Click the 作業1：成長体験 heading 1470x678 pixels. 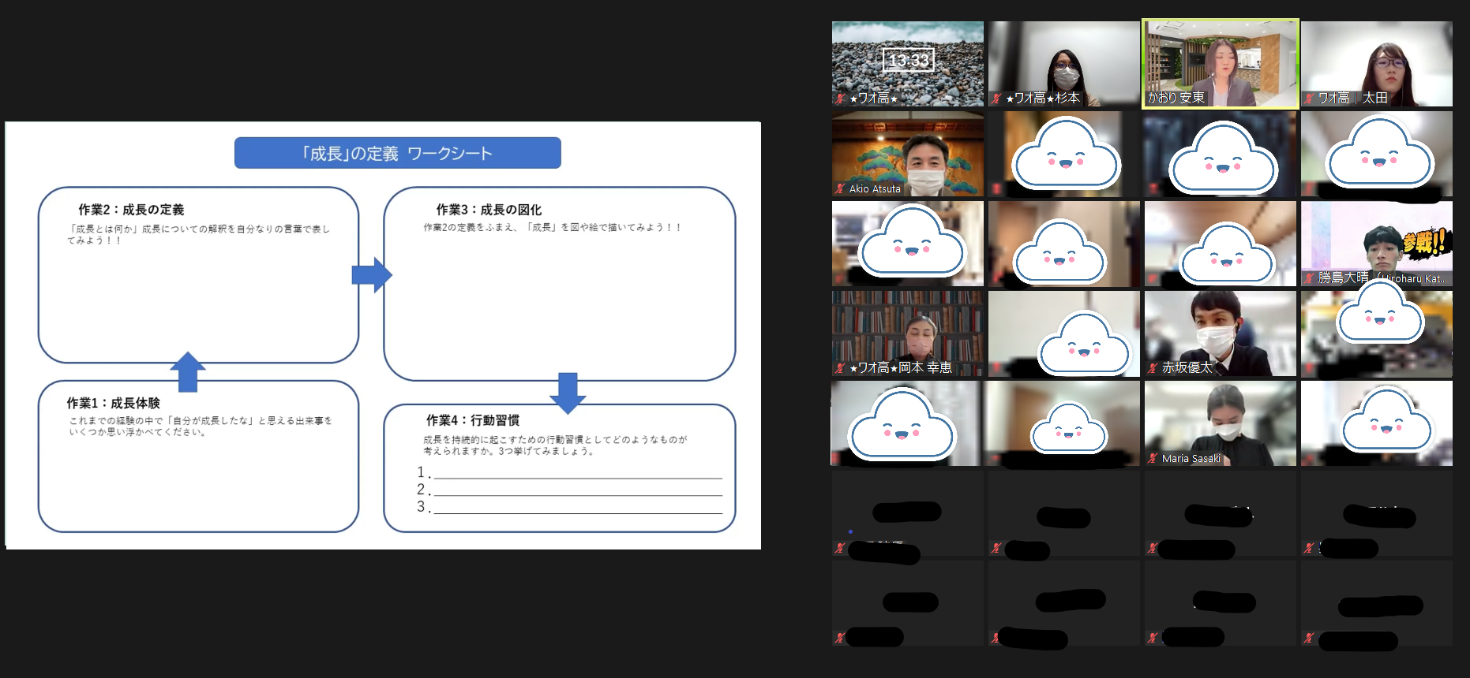coord(114,403)
